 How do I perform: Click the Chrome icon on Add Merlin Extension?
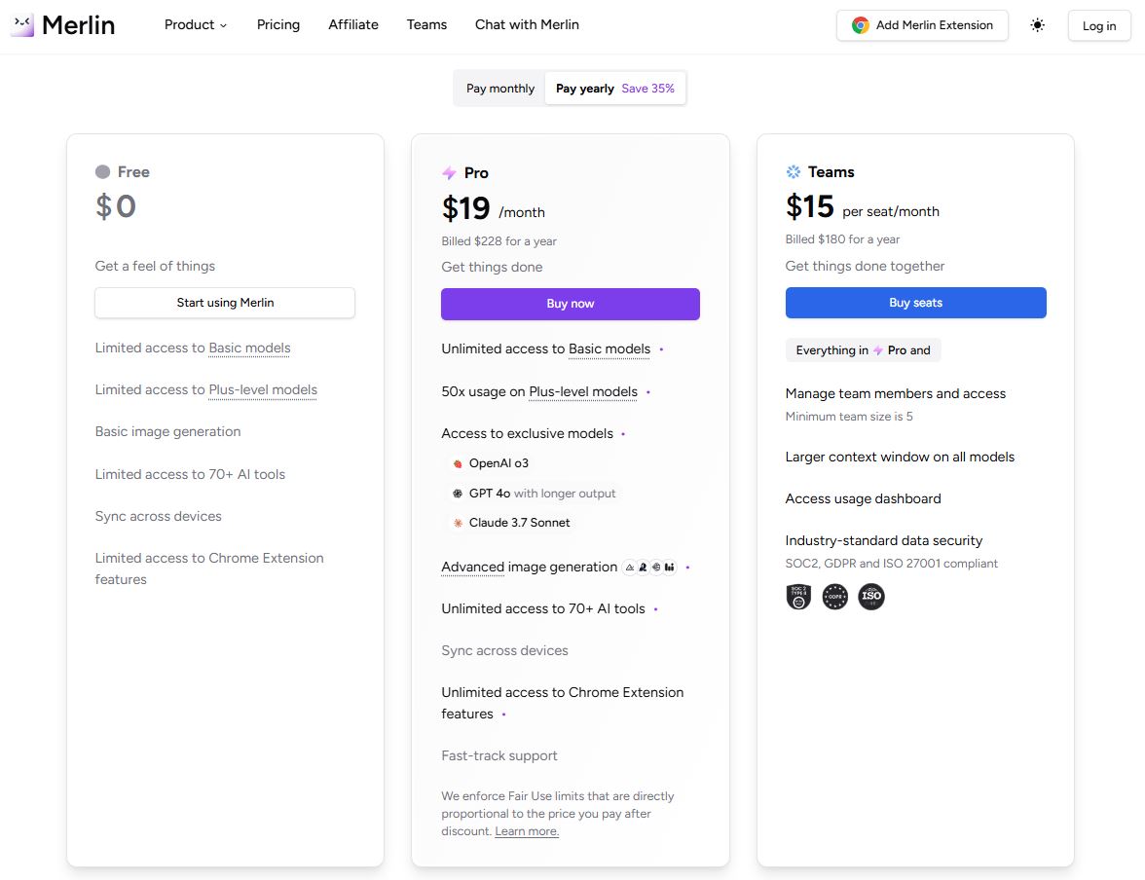coord(861,25)
